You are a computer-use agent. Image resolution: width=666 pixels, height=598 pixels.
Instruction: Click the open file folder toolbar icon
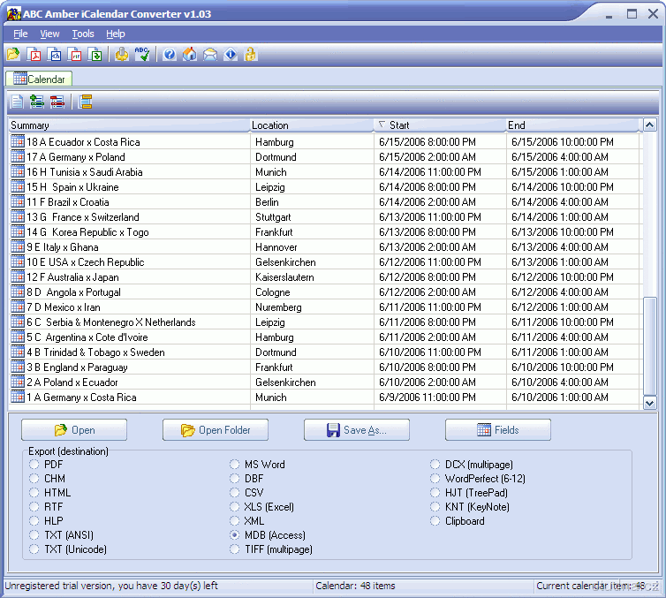(13, 55)
